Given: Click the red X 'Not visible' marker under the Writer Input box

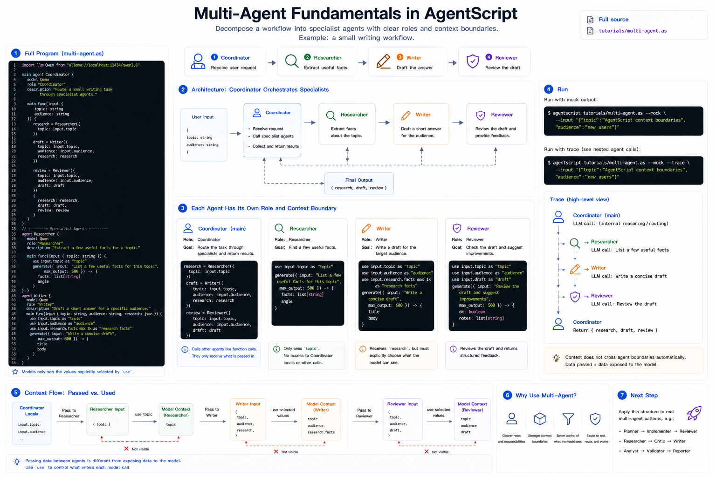Looking at the screenshot, I should click(276, 451).
